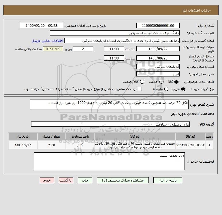Viewport: 222px width, 215px height.
Task: Click the request creator field رضا عباسپور
Action: click(x=122, y=41)
